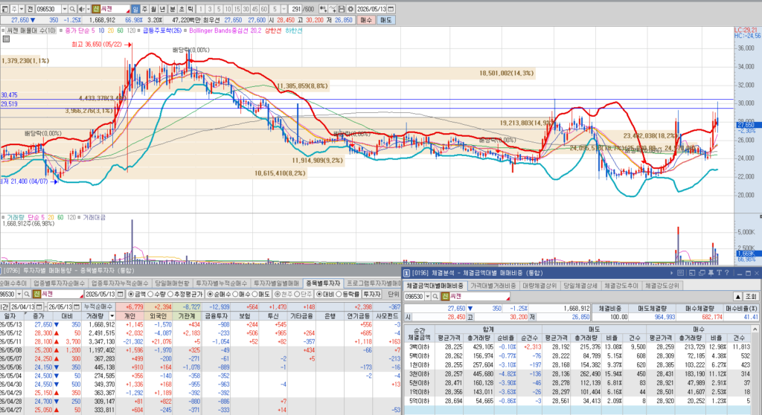Open calendar for start date 26/04/13
This screenshot has width=762, height=415.
[x=39, y=307]
